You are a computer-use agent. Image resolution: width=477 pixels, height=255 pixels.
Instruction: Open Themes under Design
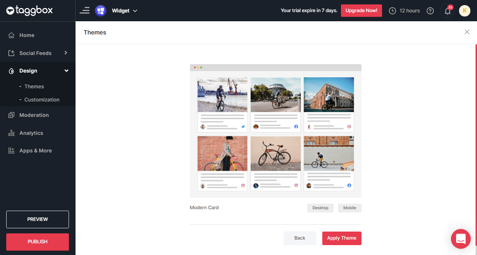tap(34, 86)
